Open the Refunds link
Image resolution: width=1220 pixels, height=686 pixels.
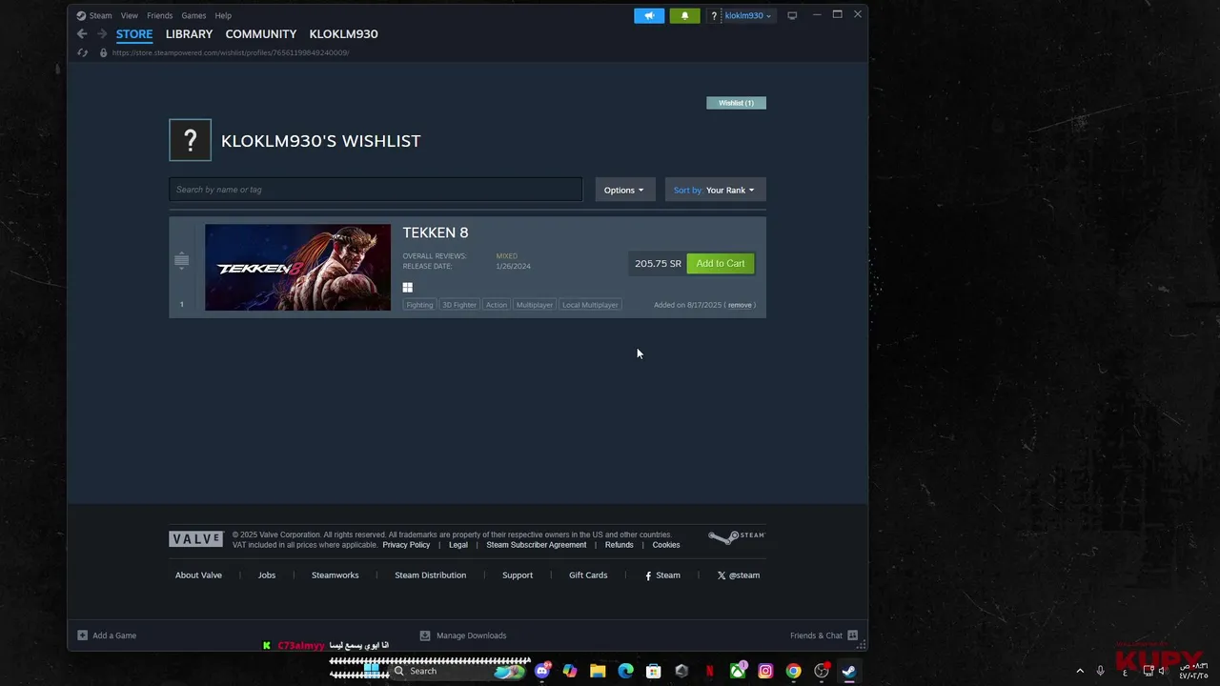coord(620,545)
